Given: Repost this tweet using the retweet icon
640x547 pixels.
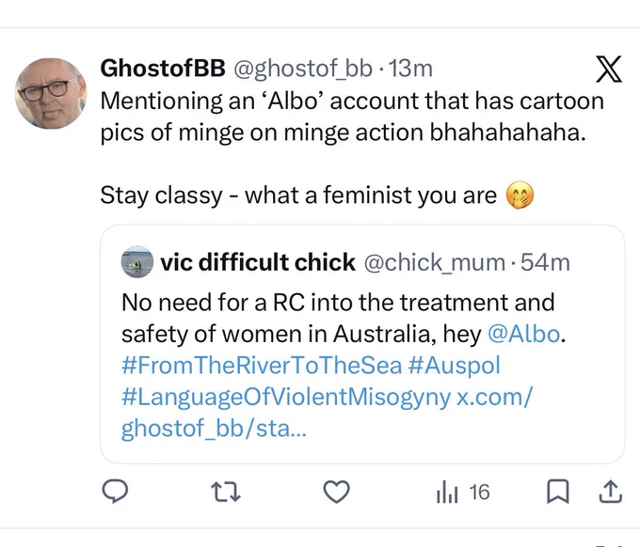Looking at the screenshot, I should coord(225,492).
